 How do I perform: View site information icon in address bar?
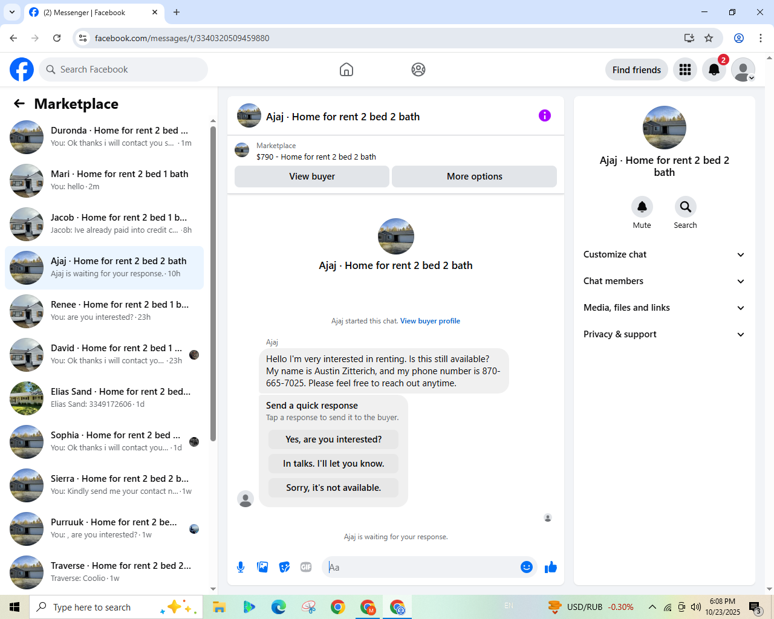pos(83,38)
